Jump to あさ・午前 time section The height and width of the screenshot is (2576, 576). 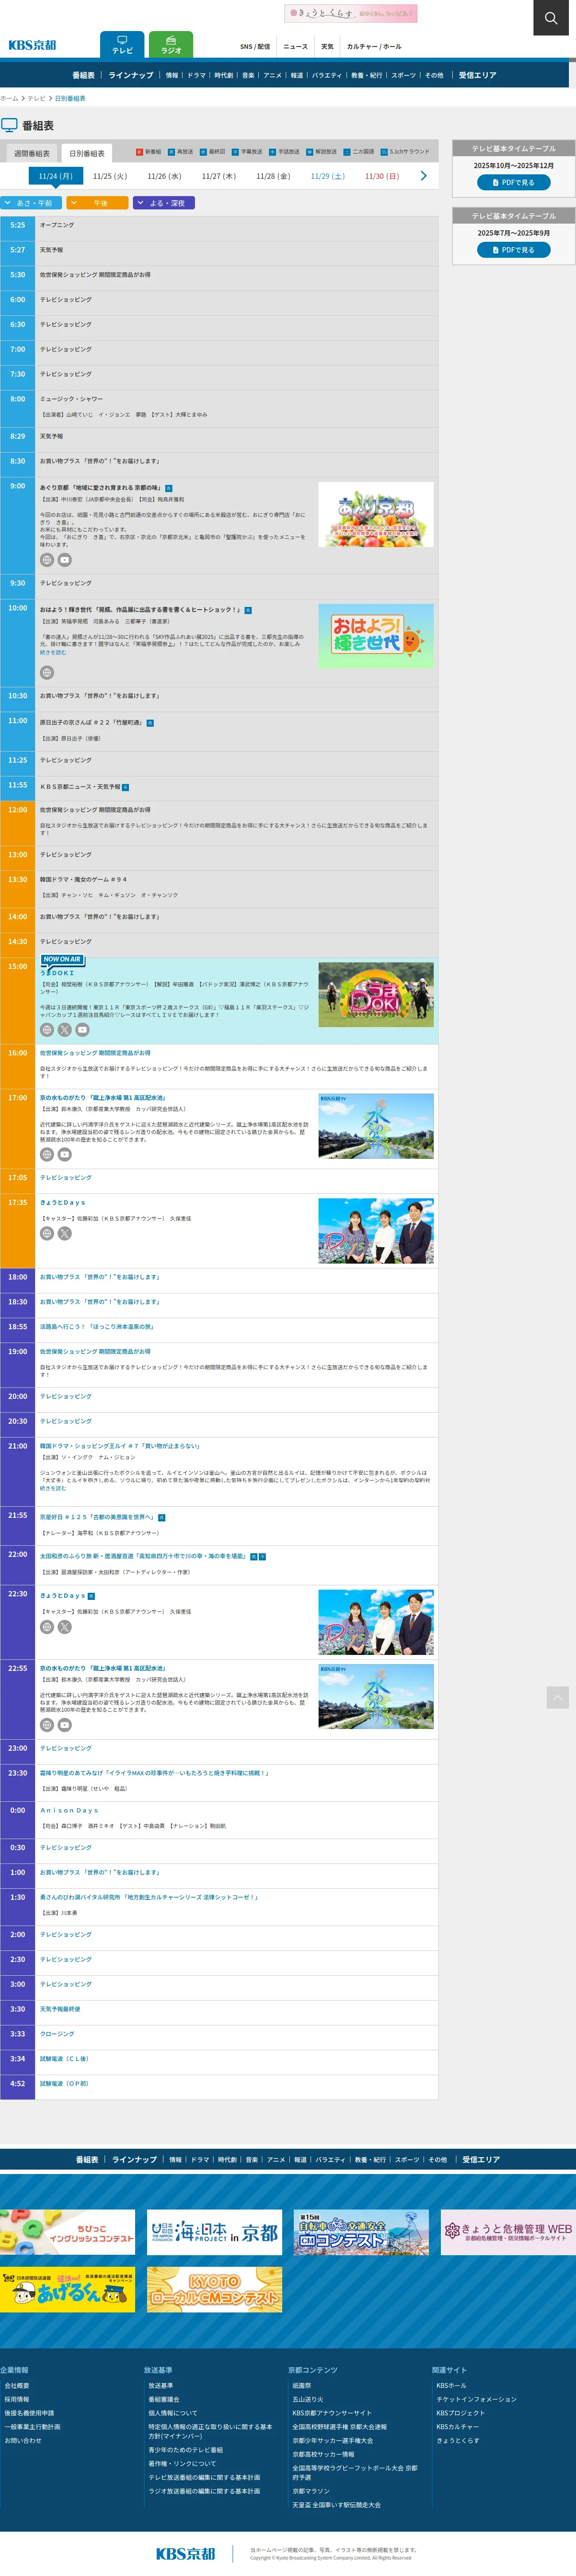(31, 203)
